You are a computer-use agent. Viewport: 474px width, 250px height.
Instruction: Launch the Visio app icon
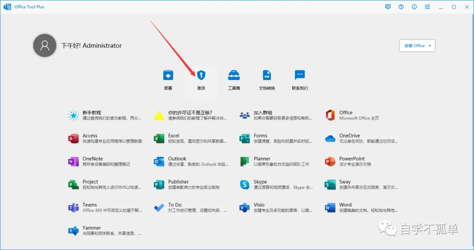point(244,207)
